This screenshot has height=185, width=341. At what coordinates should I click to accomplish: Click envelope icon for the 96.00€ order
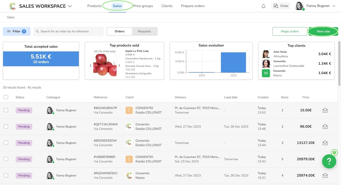click(x=325, y=127)
